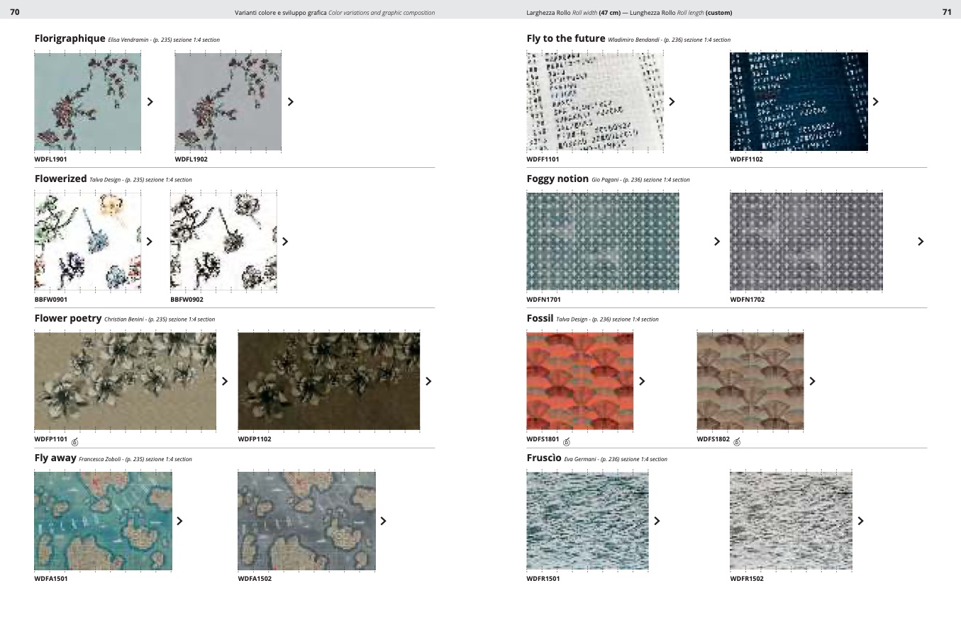Click arrow next to colored Flowerized BBFW0901 swatch

[149, 242]
